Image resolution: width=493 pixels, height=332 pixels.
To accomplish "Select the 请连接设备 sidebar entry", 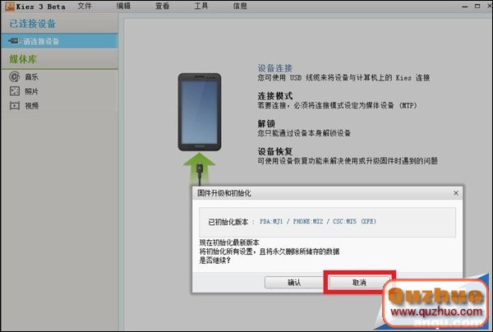I will click(x=59, y=41).
